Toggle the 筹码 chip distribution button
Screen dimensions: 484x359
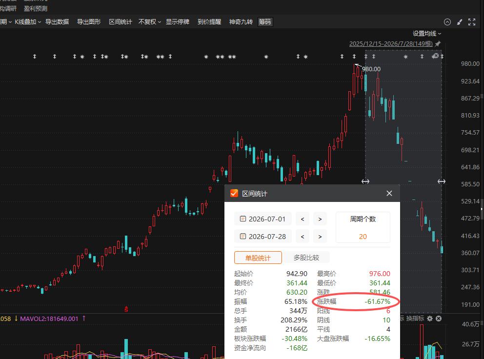point(265,22)
